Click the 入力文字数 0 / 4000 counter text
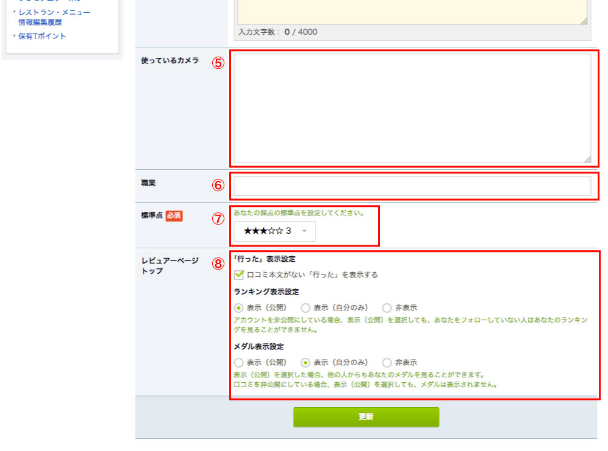Screen dimensions: 608x451 click(x=278, y=32)
